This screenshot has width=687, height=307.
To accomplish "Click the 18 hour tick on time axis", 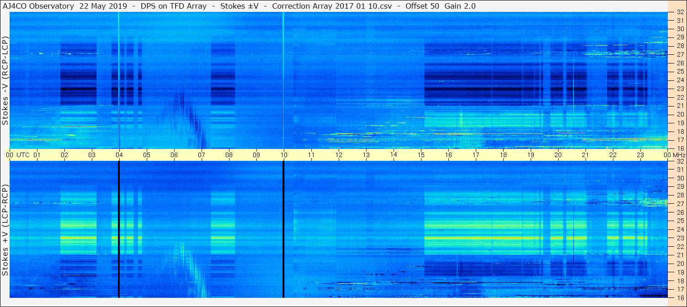I will (503, 155).
